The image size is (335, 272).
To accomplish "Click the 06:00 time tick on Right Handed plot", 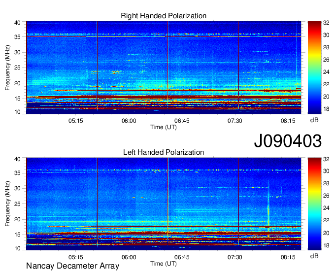I will [129, 121].
